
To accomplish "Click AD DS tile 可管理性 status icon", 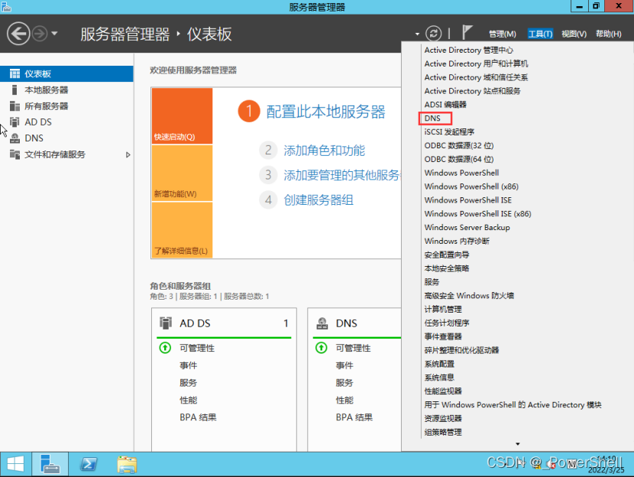I will (x=165, y=348).
